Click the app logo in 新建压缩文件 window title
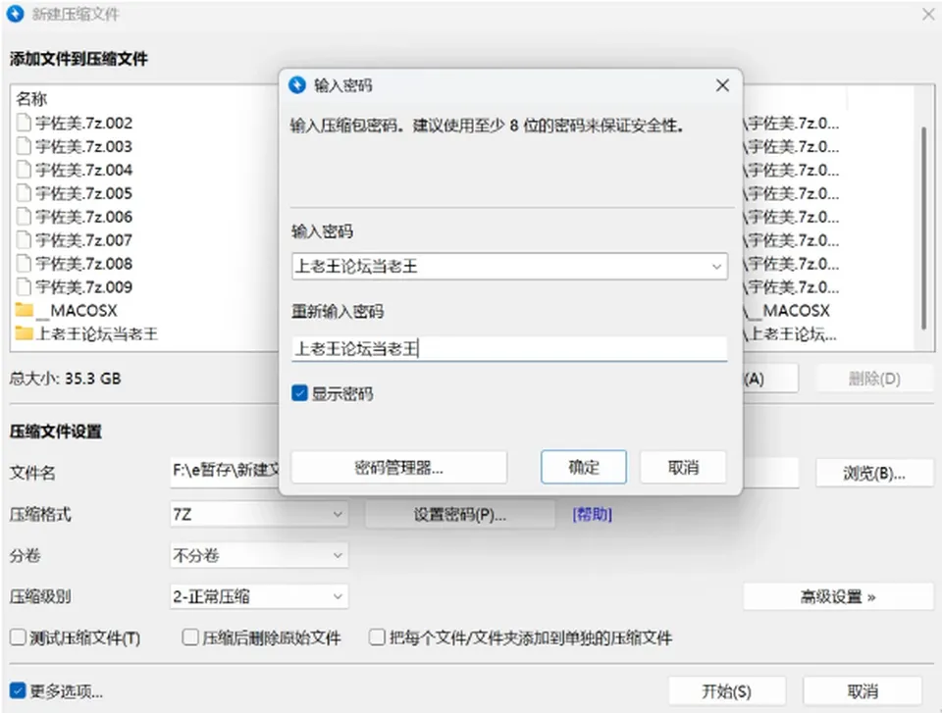The width and height of the screenshot is (942, 713). pyautogui.click(x=16, y=14)
